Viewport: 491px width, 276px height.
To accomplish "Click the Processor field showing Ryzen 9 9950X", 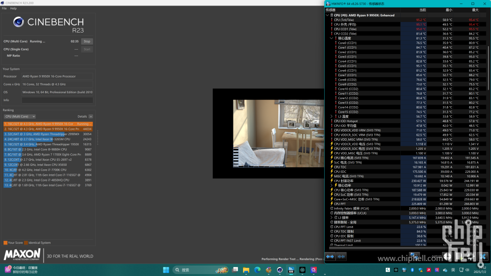I will pos(57,76).
